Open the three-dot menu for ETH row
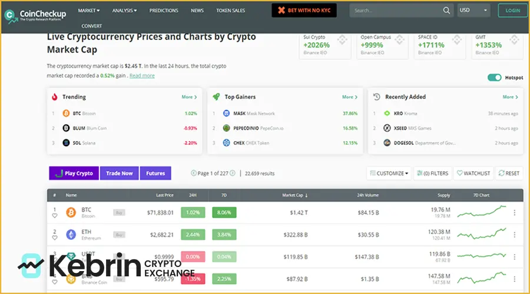 click(515, 235)
